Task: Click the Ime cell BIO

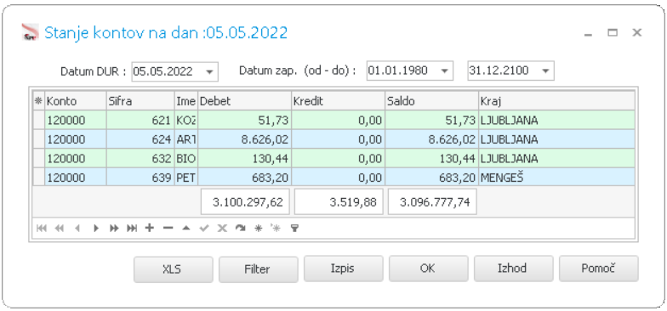Action: pos(185,158)
